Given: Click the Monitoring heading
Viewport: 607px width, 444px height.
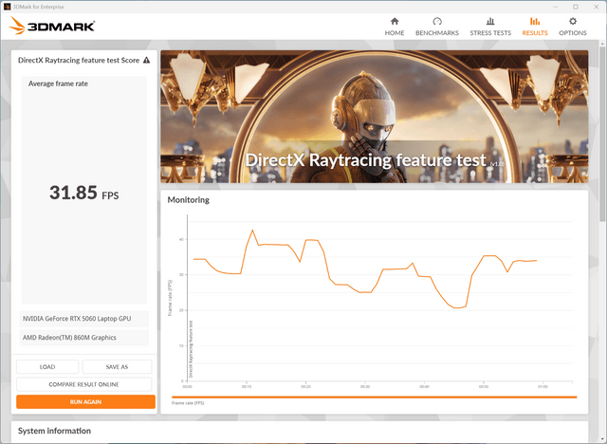Looking at the screenshot, I should pos(188,200).
